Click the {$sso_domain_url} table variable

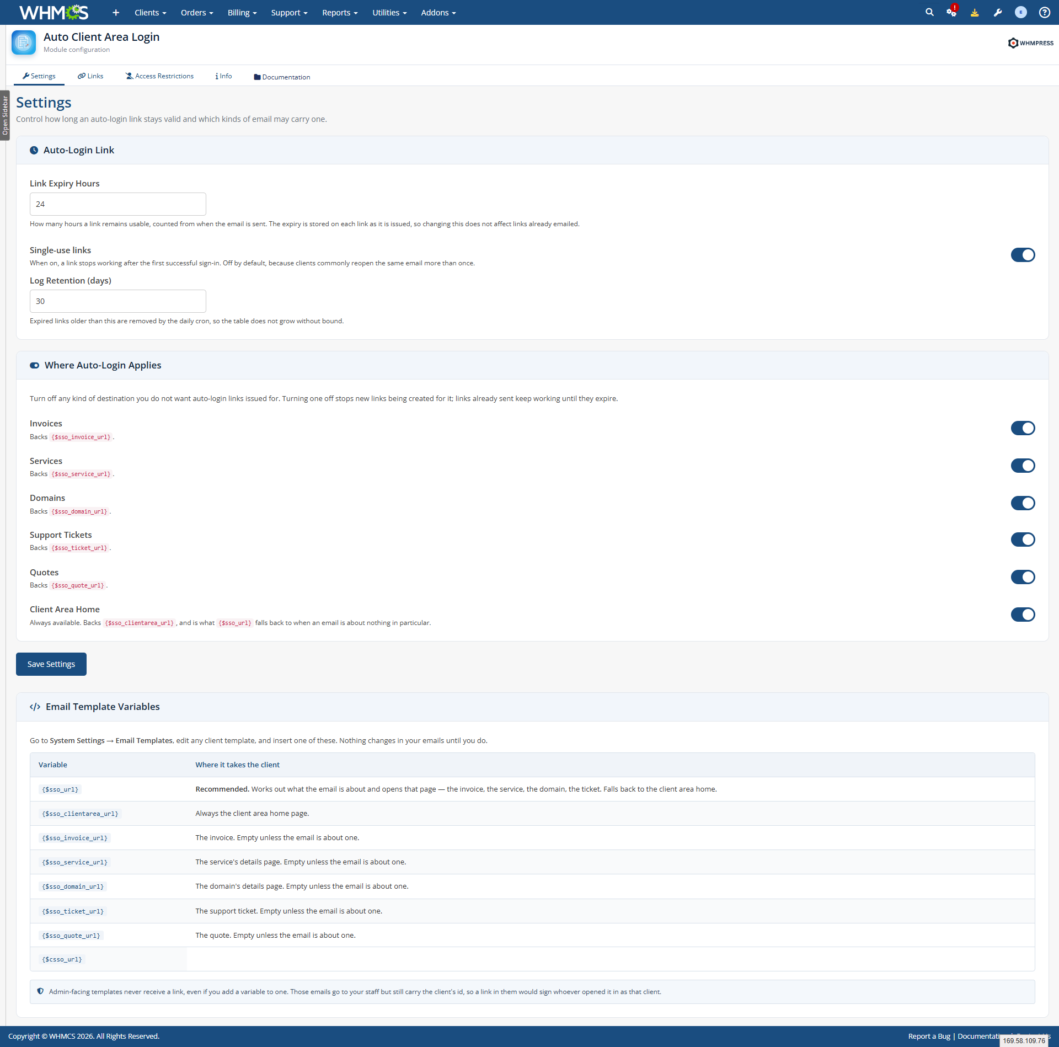pyautogui.click(x=73, y=886)
